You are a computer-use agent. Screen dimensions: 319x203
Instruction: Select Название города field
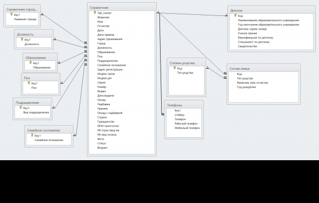[25, 19]
